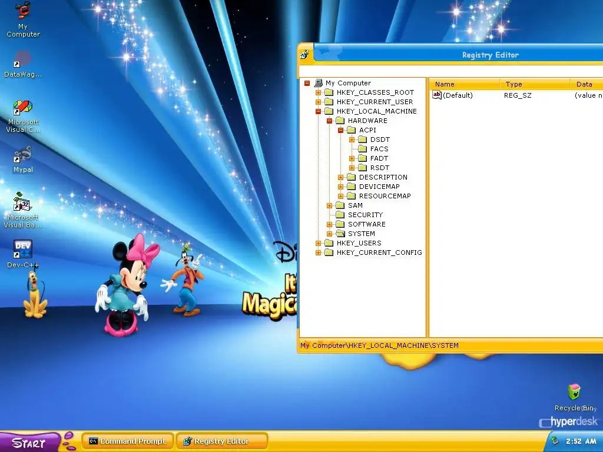Expand the FADT node
The width and height of the screenshot is (603, 452).
(x=352, y=158)
